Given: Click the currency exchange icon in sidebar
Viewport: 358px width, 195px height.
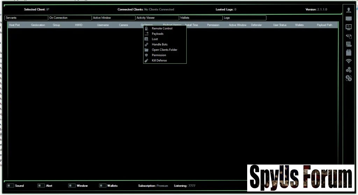Looking at the screenshot, I should pos(349,78).
